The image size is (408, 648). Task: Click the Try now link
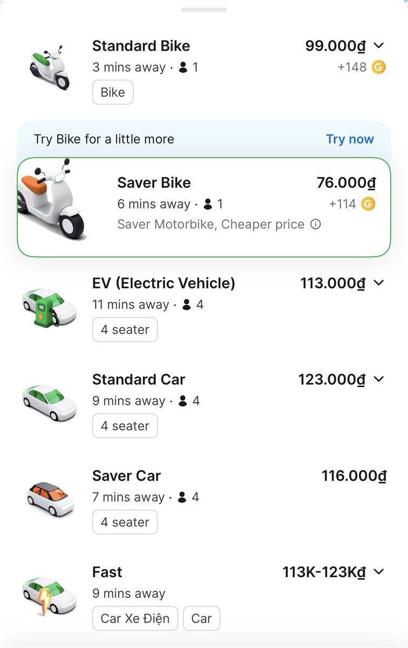[350, 139]
